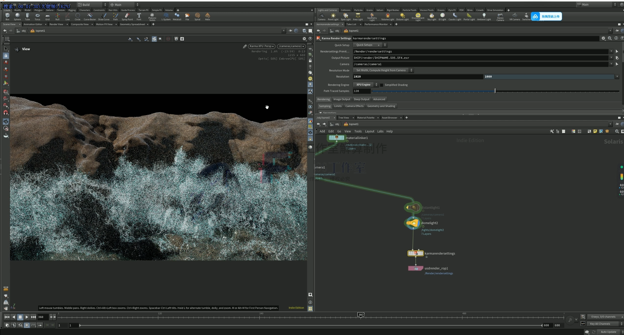Image resolution: width=624 pixels, height=335 pixels.
Task: Select the usdrender_rop1 node in the network
Action: (415, 268)
